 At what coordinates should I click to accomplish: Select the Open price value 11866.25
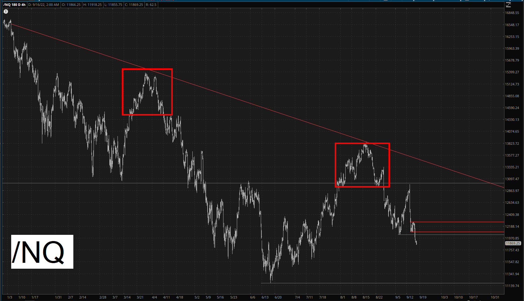click(71, 5)
